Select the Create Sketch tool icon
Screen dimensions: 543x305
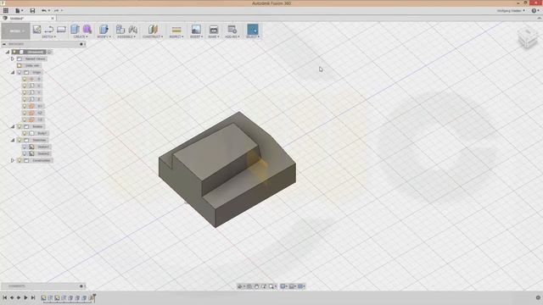coord(36,30)
